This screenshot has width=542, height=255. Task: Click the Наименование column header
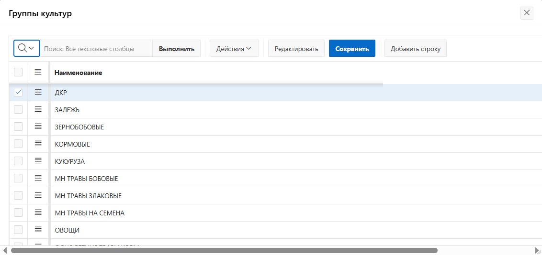tap(78, 73)
